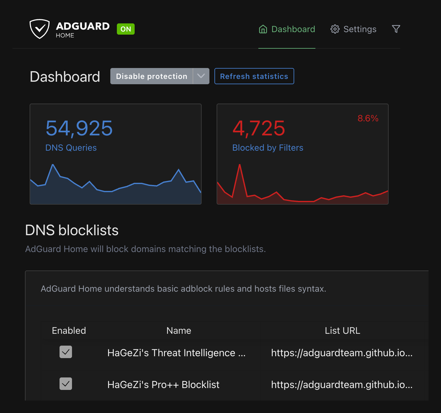
Task: Click the ADGUARD HOME wordmark
Action: pos(83,30)
